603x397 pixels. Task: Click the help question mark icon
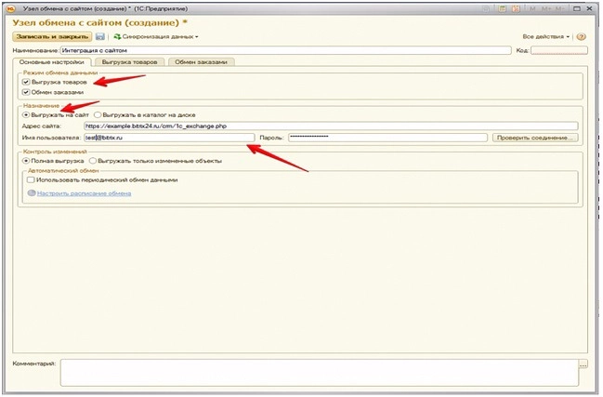click(582, 36)
